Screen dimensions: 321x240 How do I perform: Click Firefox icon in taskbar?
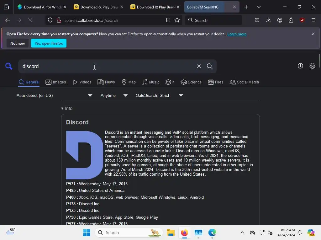point(184,232)
